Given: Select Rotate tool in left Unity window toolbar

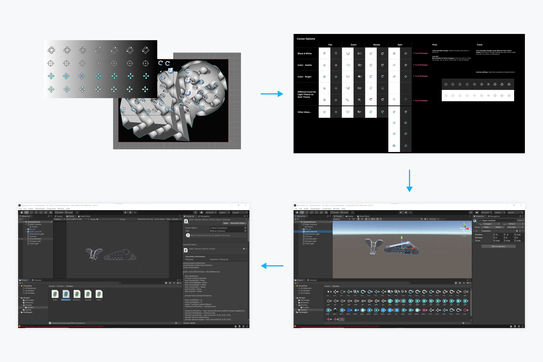Looking at the screenshot, I should tap(31, 212).
